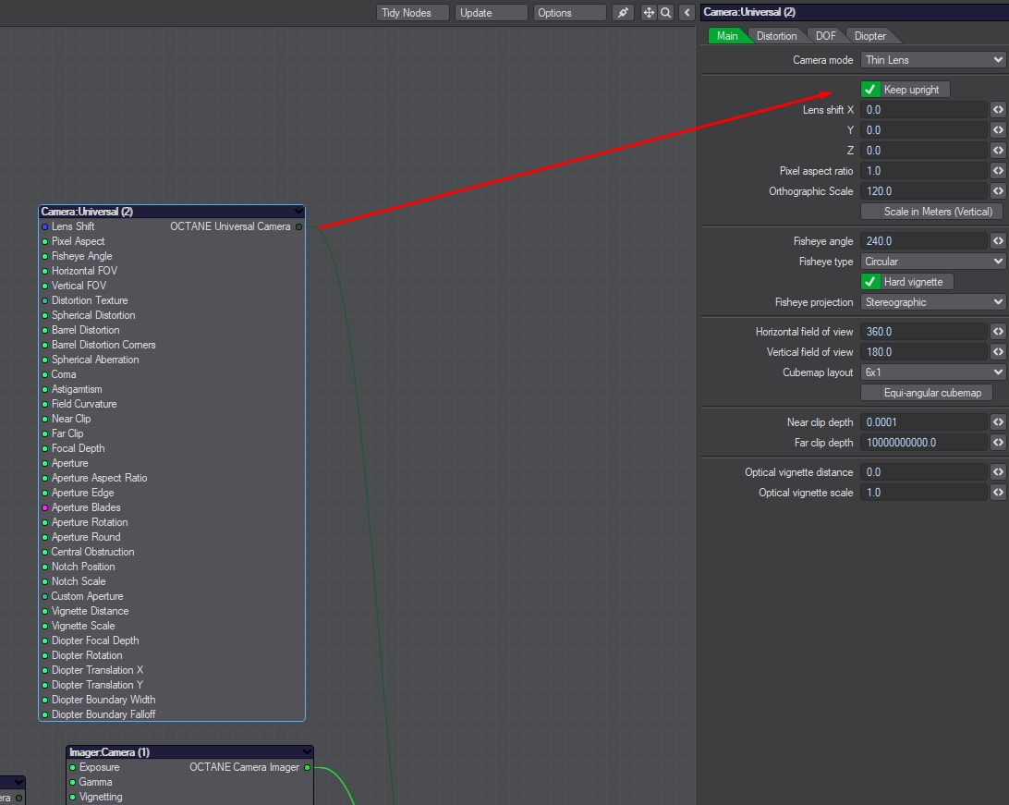Switch to the Diopter tab
1009x805 pixels.
(870, 36)
